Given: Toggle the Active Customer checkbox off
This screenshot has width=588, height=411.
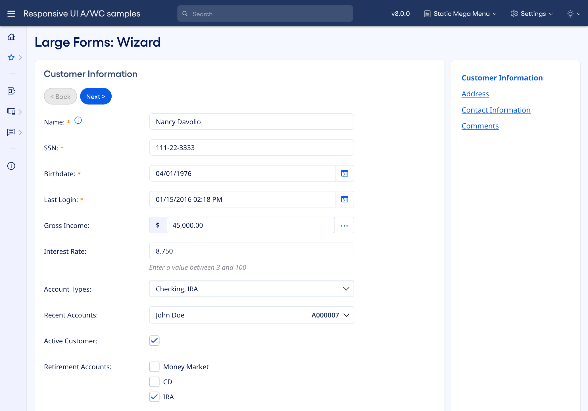Looking at the screenshot, I should [154, 341].
